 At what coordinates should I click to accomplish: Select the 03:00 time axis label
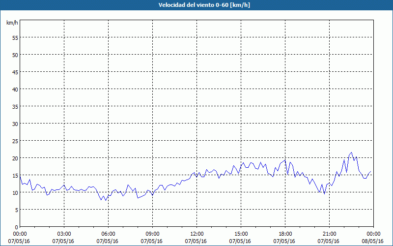pos(64,234)
